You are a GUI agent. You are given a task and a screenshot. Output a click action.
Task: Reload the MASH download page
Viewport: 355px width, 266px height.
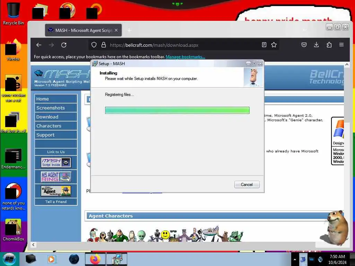pyautogui.click(x=64, y=45)
